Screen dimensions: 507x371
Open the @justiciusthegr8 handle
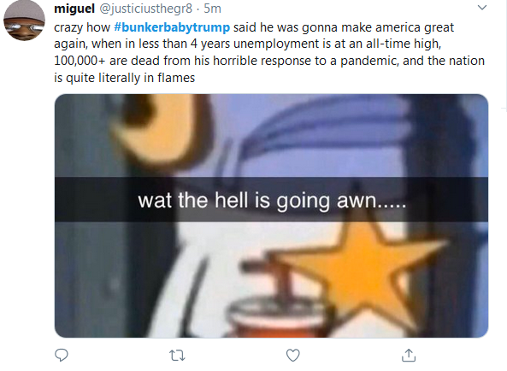click(x=146, y=9)
